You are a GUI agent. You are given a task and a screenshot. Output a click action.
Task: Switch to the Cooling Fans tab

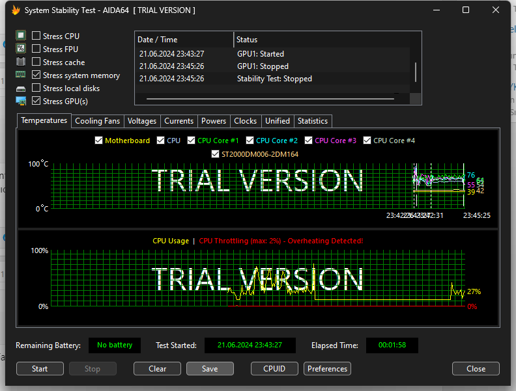(x=98, y=121)
